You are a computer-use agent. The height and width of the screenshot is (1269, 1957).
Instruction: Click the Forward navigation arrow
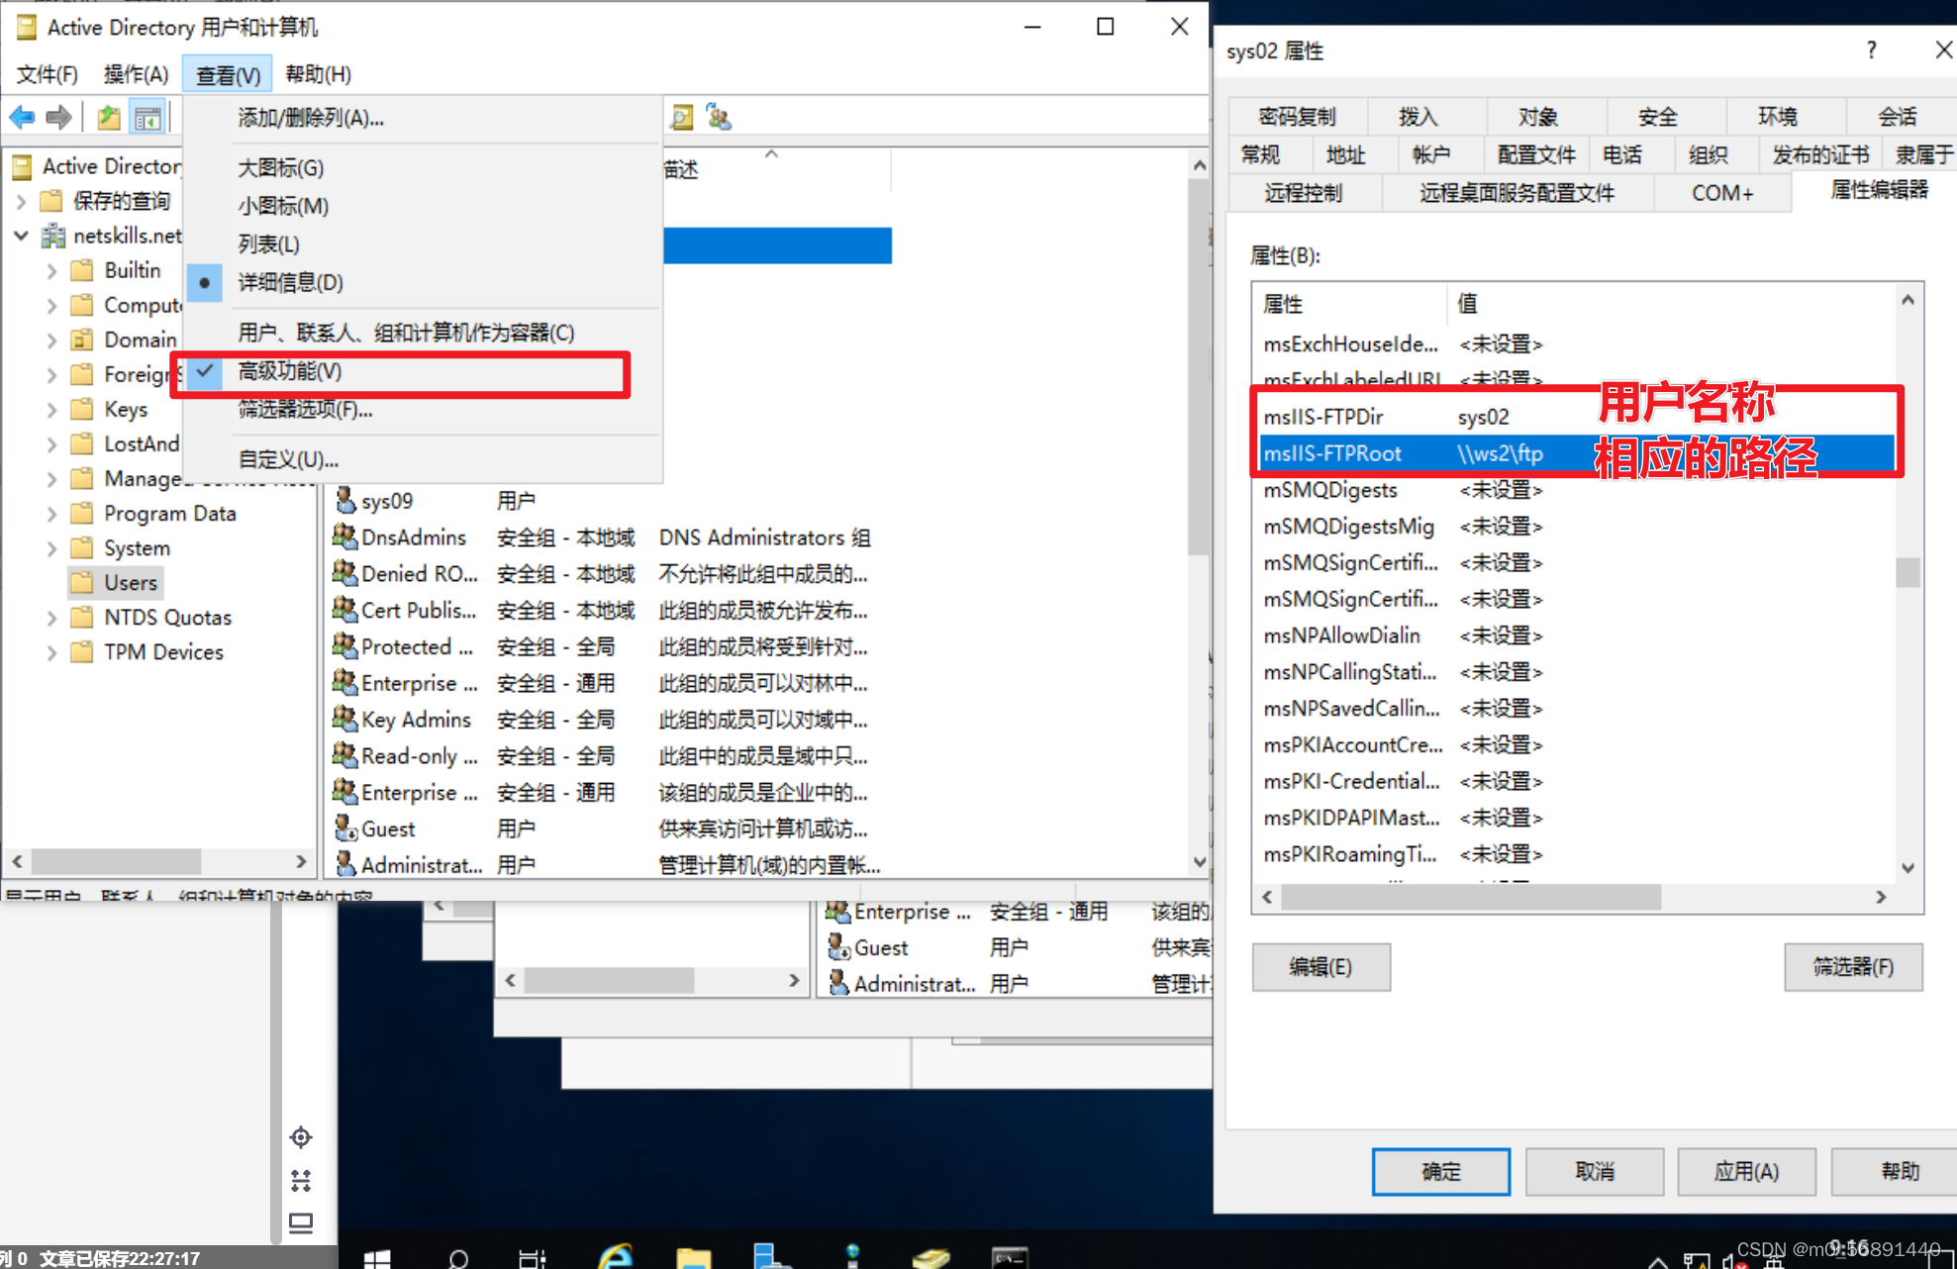[x=59, y=117]
